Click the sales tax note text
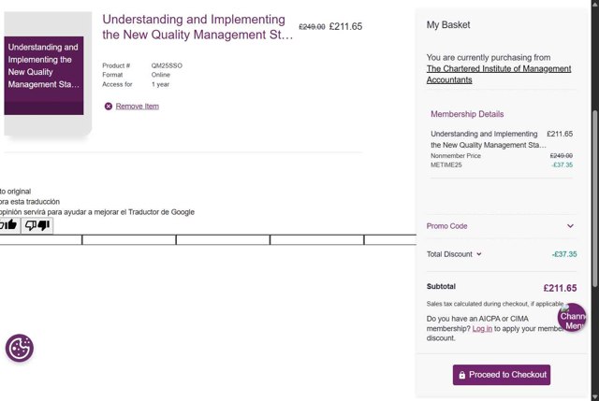 point(495,304)
